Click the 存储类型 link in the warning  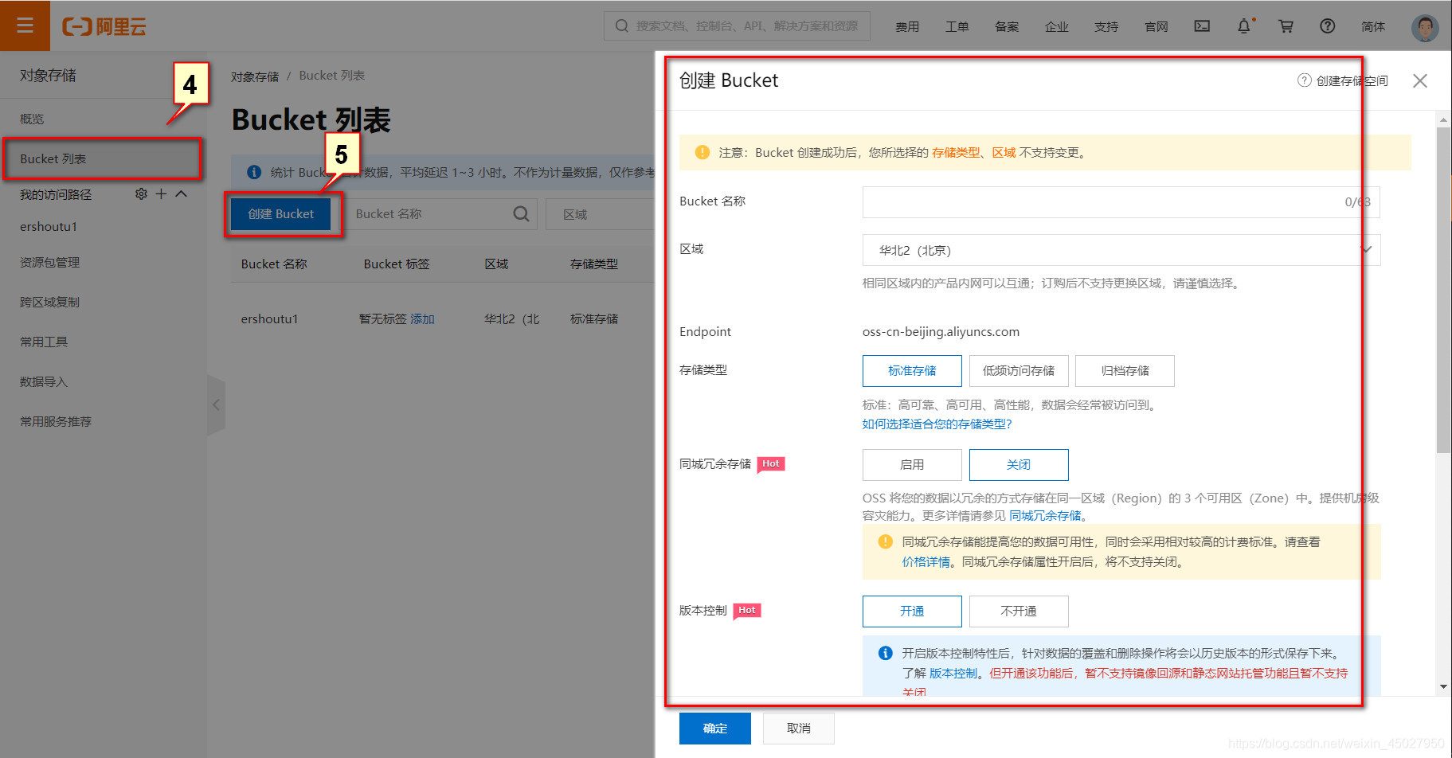point(956,153)
